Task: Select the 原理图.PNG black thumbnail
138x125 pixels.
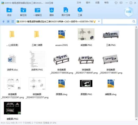Action: coord(86,83)
